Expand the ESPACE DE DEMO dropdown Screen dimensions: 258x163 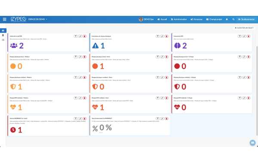pos(38,19)
